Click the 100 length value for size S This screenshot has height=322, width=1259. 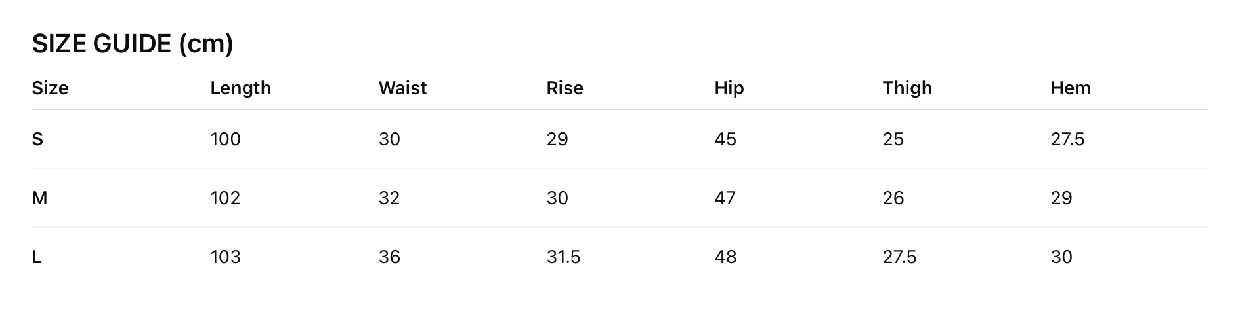(225, 139)
